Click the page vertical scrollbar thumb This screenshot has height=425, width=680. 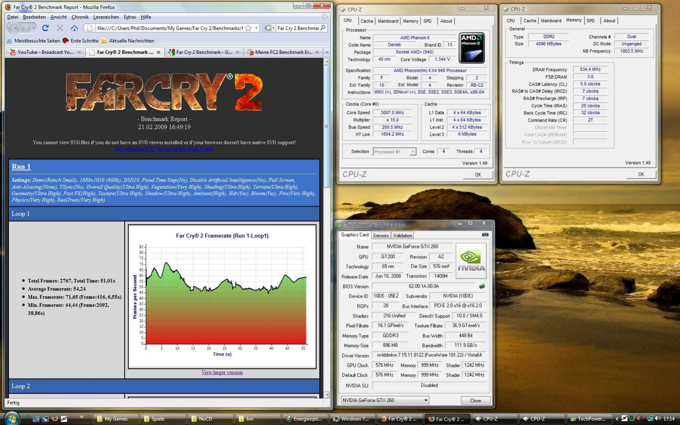click(x=326, y=127)
